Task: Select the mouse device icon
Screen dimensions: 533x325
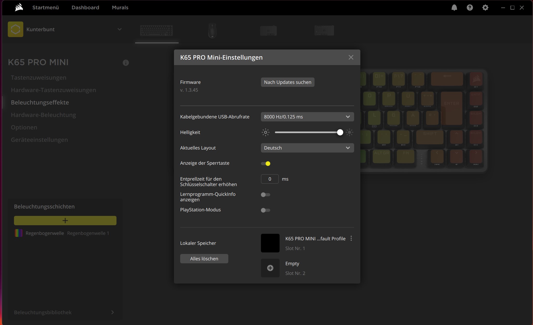Action: point(212,31)
